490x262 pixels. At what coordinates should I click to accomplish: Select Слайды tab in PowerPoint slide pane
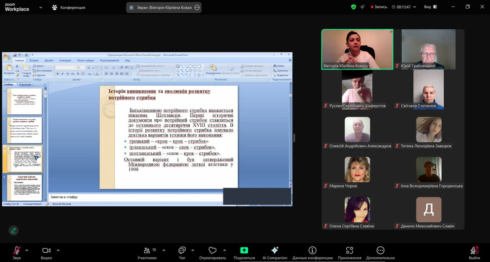tap(8, 84)
